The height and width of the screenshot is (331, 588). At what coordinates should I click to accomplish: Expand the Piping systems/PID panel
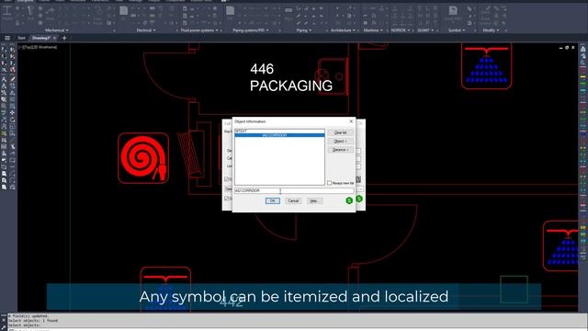pos(251,30)
